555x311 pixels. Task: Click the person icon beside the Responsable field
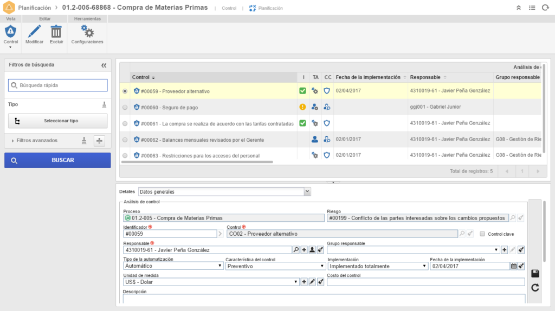pos(312,250)
